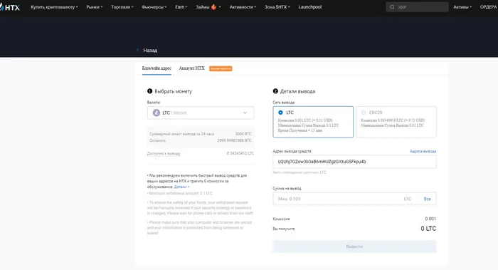Open the Earn menu
Image resolution: width=498 pixels, height=270 pixels.
181,7
